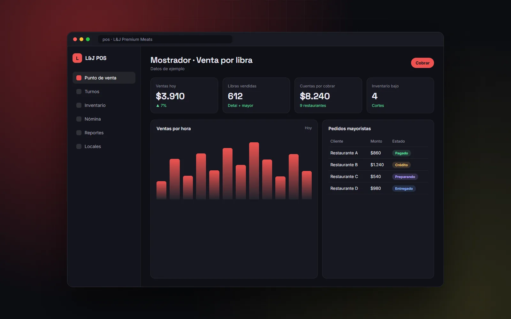
Task: Select the Restaurante C row
Action: tap(378, 177)
